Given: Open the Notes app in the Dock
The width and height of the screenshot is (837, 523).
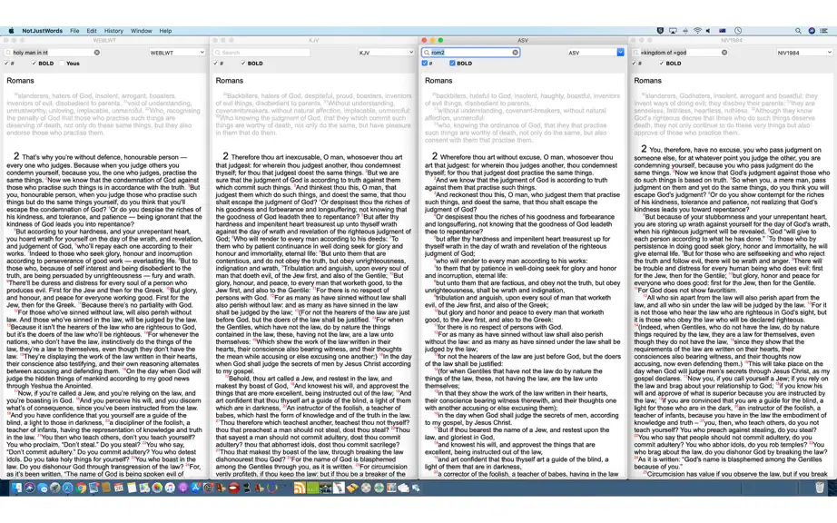Looking at the screenshot, I should tap(132, 488).
